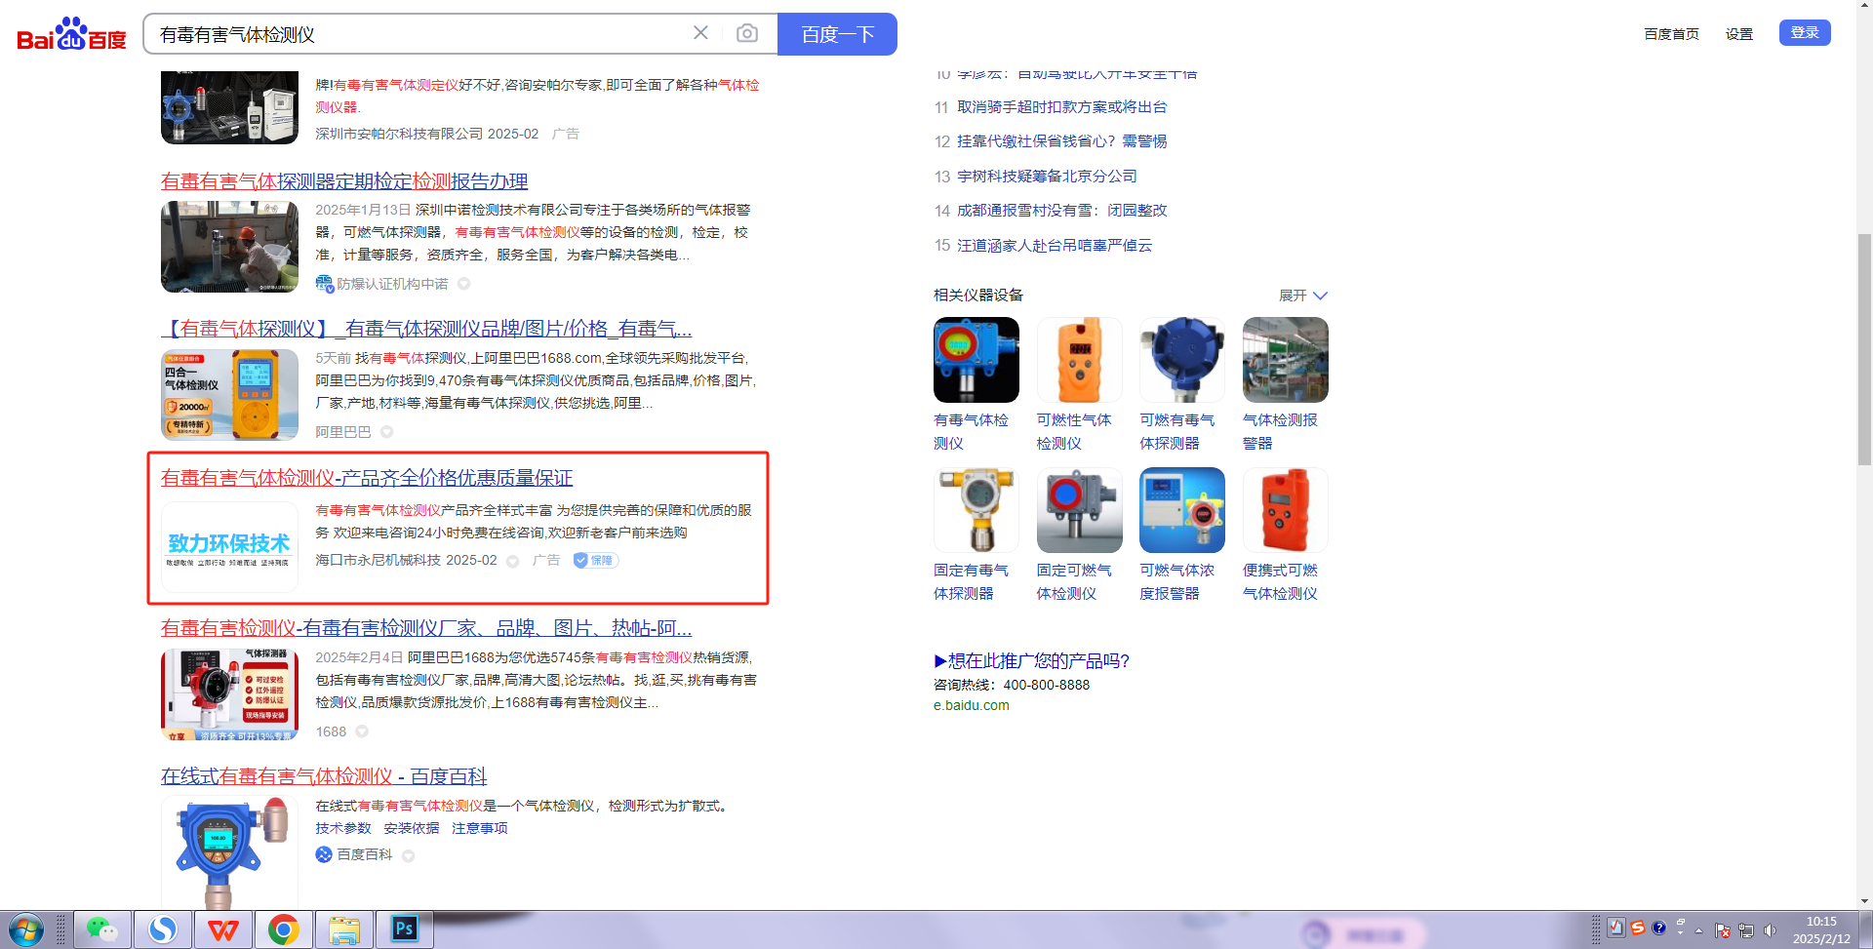Open Google Chrome in the taskbar
The width and height of the screenshot is (1873, 949).
click(283, 929)
